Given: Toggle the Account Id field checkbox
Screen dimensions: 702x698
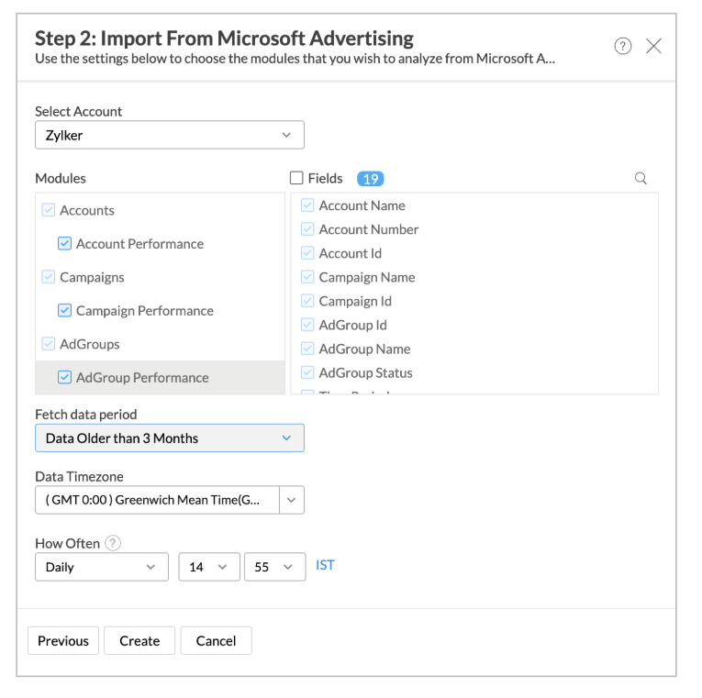Looking at the screenshot, I should pos(307,253).
